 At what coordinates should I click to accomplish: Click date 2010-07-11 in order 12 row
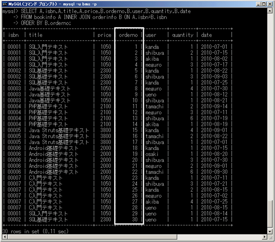pos(214,112)
